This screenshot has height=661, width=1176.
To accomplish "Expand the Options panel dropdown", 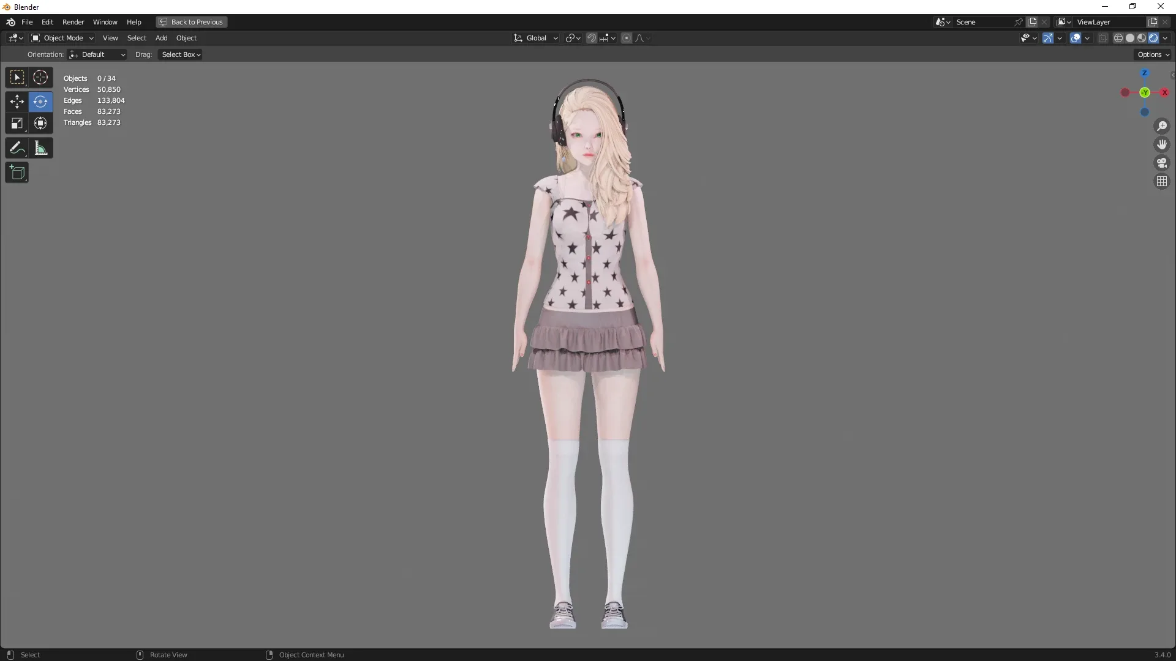I will (1153, 54).
